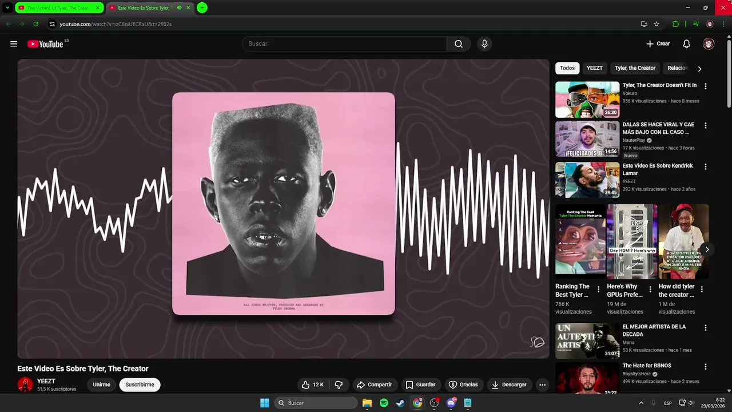Open Chrome profile avatar in toolbar
The image size is (732, 412).
[710, 24]
